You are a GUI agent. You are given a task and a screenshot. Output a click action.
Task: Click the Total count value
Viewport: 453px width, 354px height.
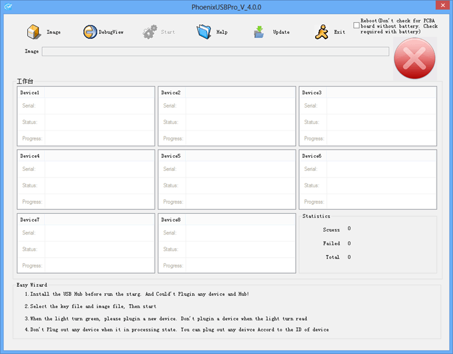click(x=349, y=257)
